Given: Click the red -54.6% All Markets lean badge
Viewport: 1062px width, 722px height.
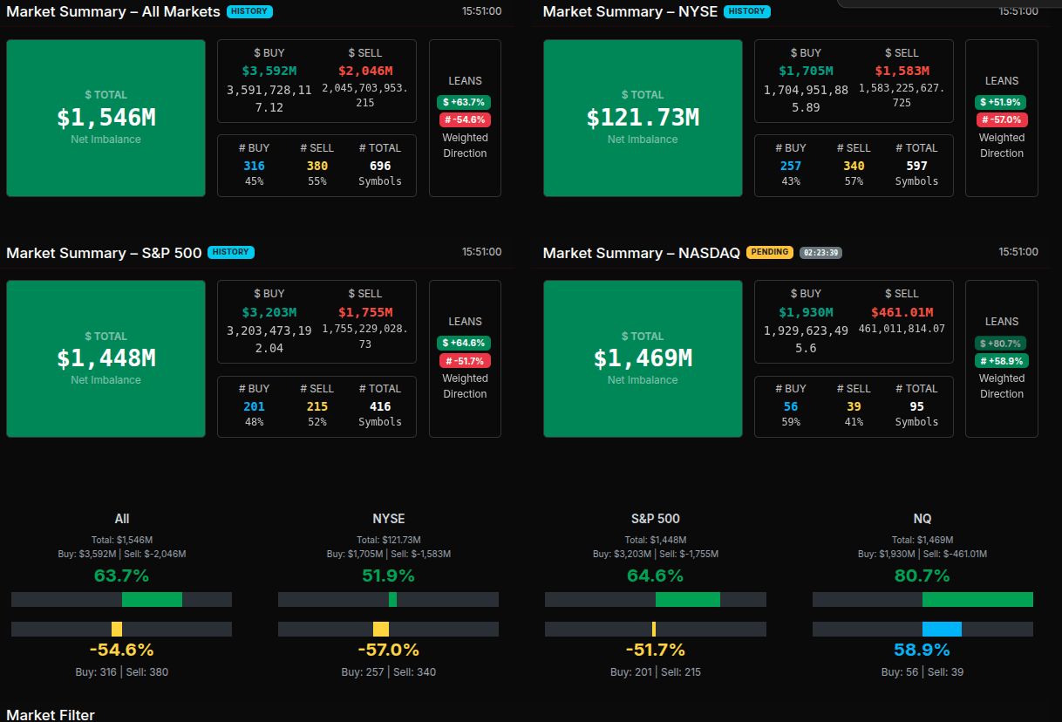Looking at the screenshot, I should click(465, 119).
